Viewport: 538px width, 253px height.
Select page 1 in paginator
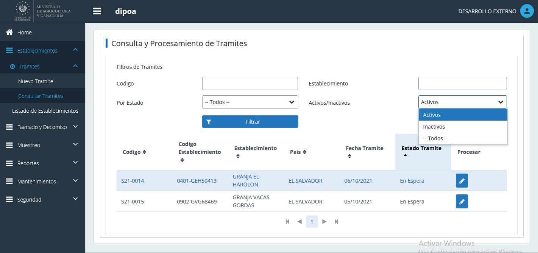pyautogui.click(x=312, y=222)
